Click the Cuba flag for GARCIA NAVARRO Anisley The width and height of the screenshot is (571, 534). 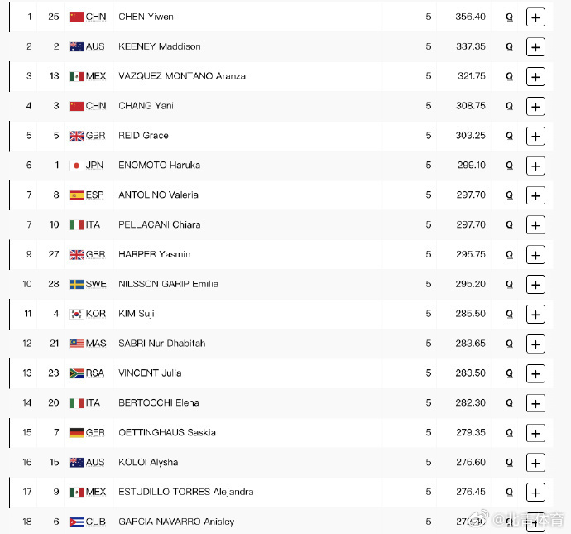coord(76,522)
